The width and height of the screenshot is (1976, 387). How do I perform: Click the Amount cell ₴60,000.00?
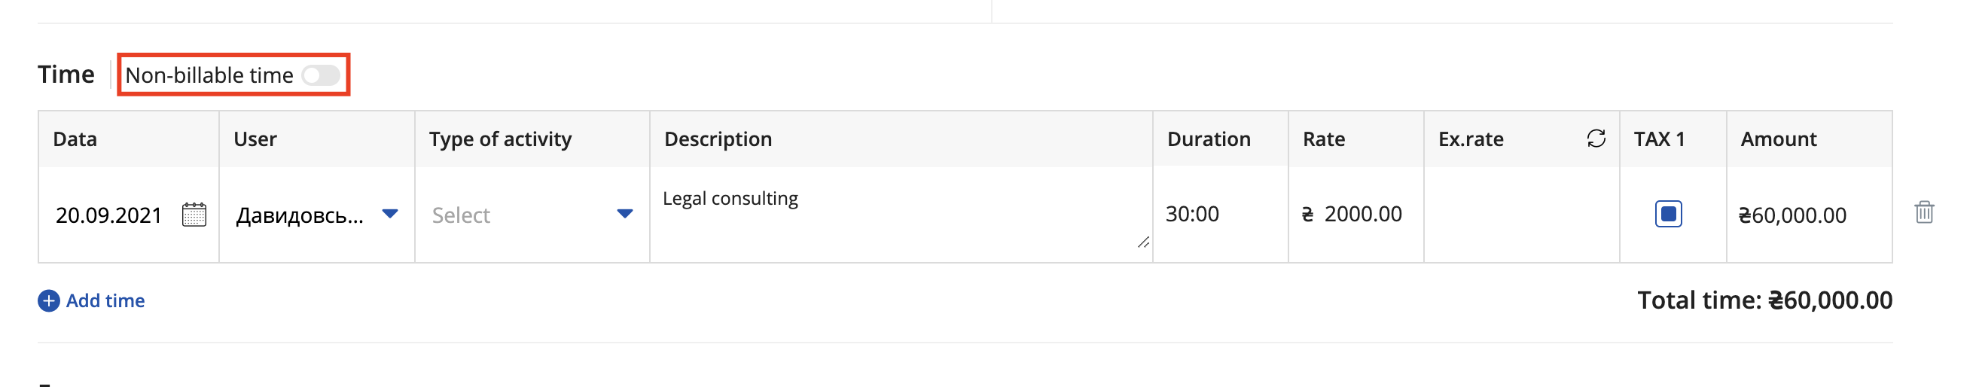coord(1792,215)
